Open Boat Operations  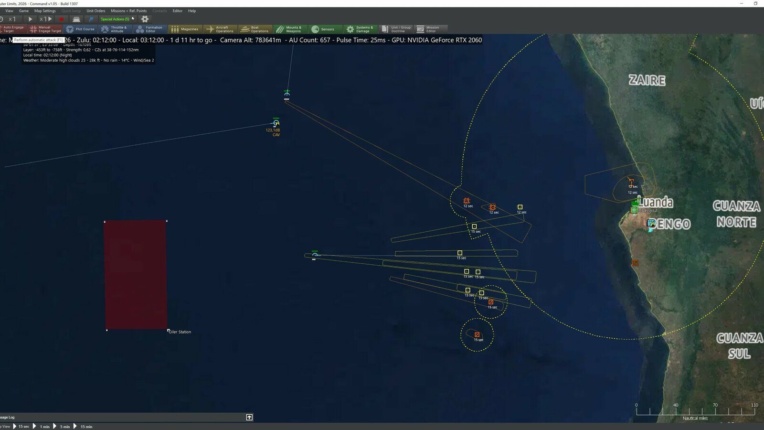[x=255, y=29]
